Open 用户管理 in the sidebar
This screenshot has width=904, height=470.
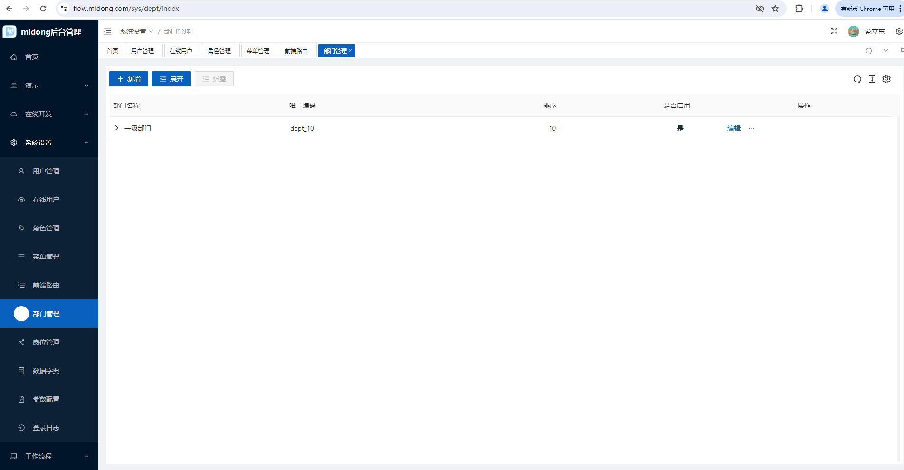pyautogui.click(x=49, y=171)
